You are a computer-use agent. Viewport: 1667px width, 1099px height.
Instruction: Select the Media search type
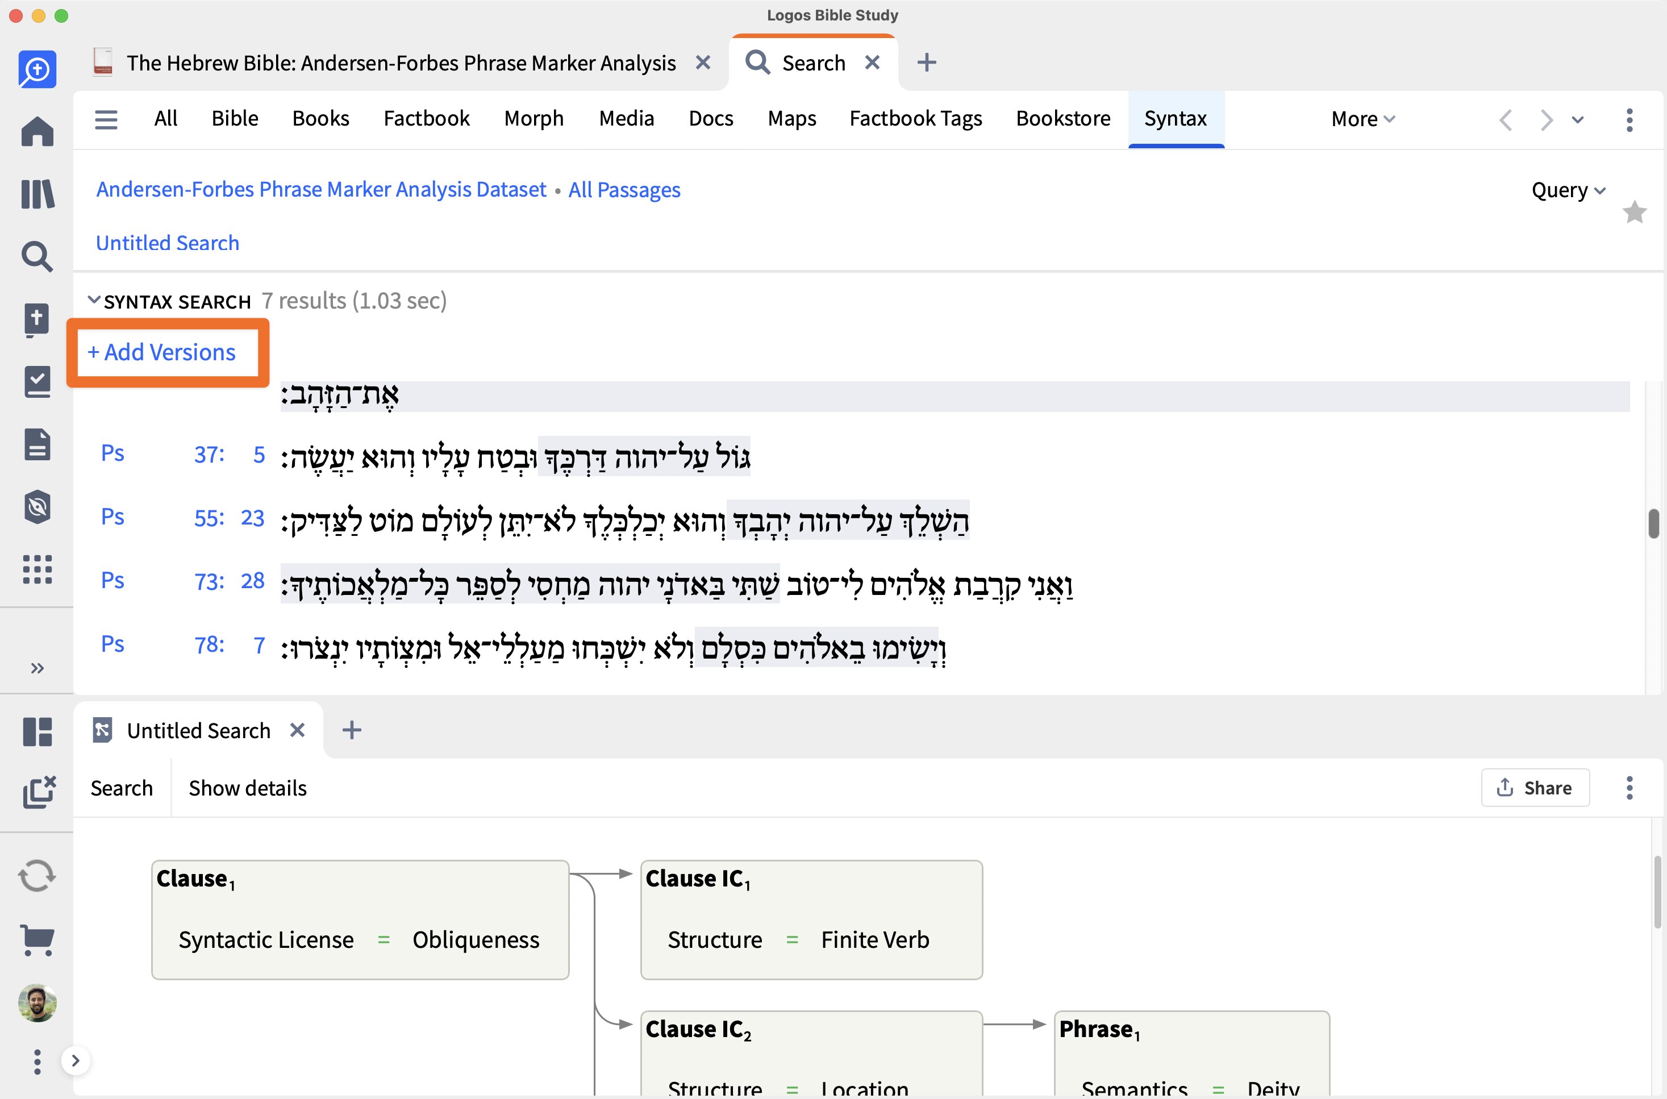[x=627, y=118]
